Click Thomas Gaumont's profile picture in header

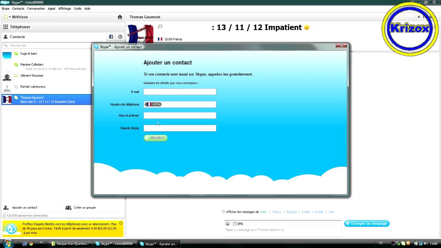click(140, 34)
